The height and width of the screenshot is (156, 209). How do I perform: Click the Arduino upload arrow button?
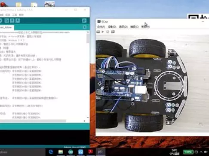pyautogui.click(x=0, y=21)
